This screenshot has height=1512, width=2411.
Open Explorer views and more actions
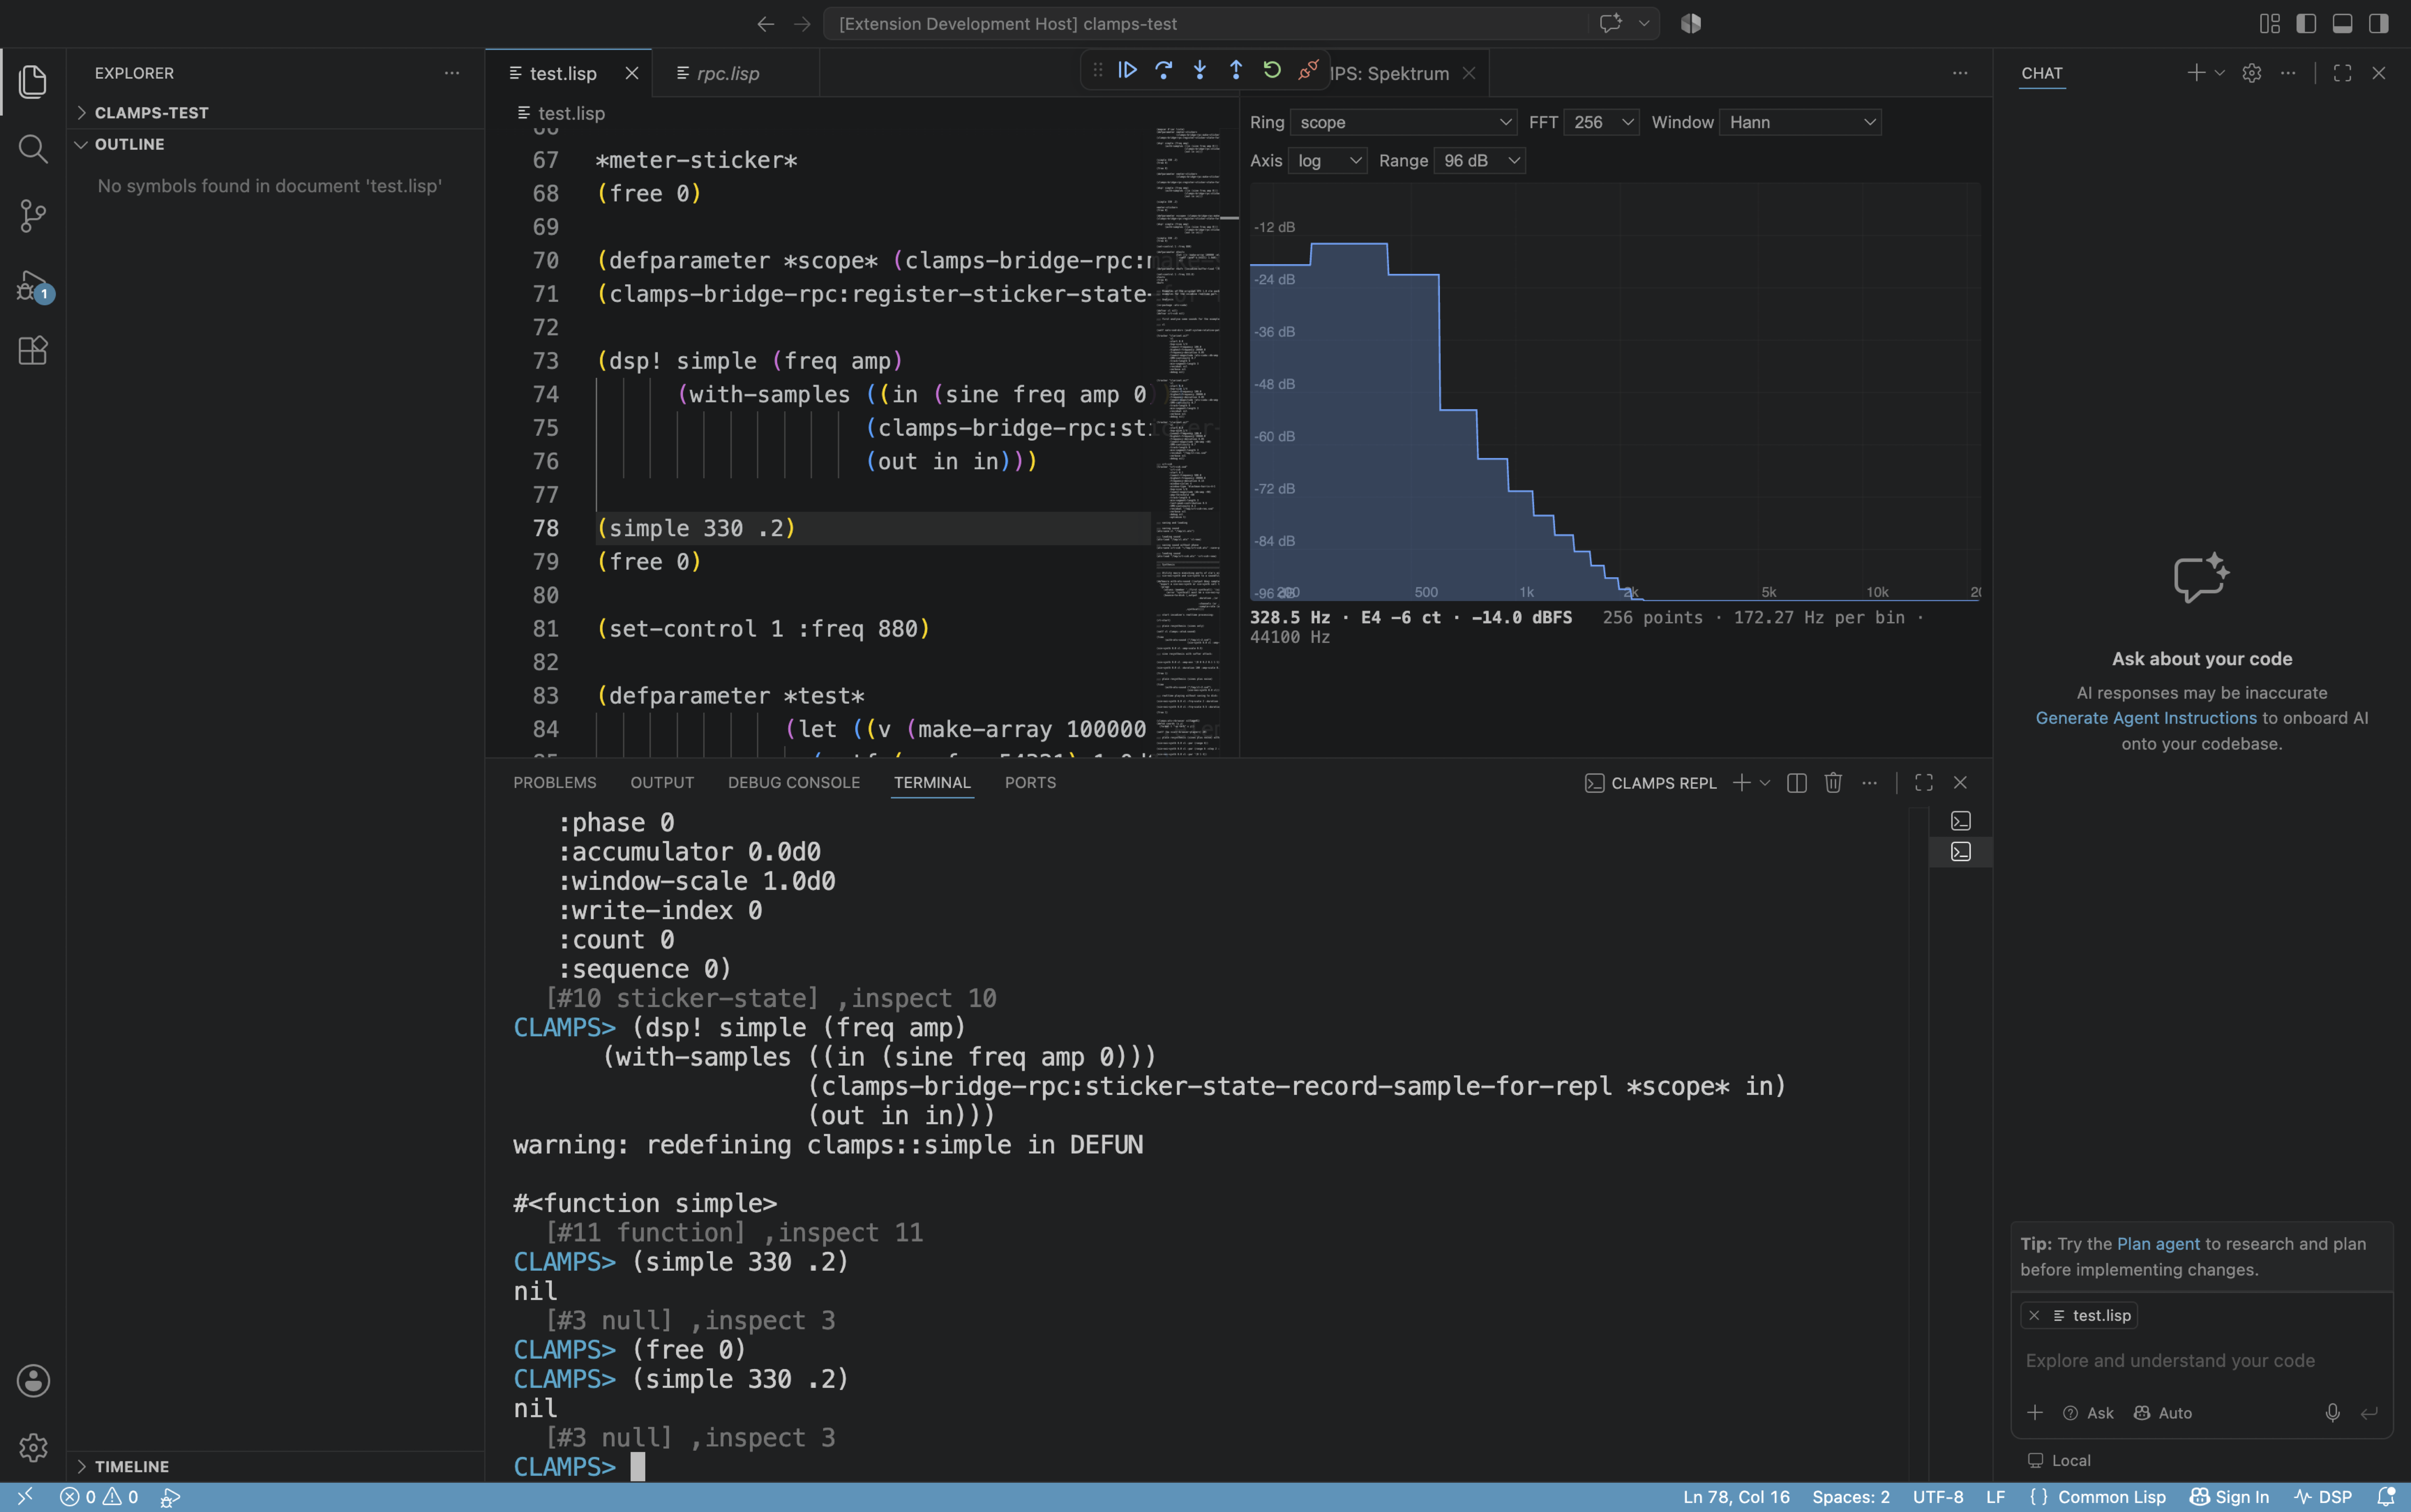[x=452, y=73]
